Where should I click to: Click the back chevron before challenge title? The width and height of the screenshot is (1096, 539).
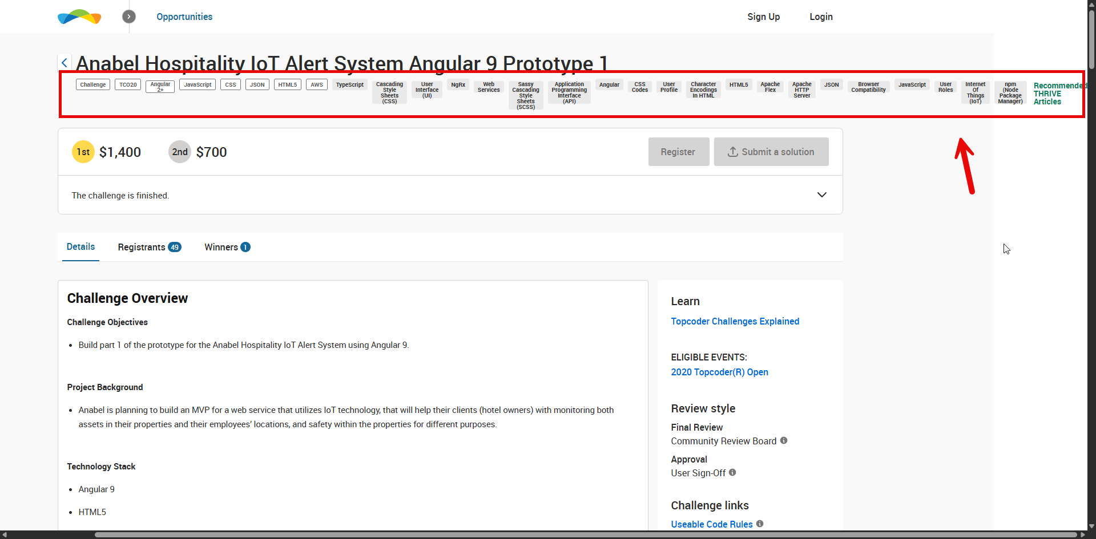tap(65, 63)
